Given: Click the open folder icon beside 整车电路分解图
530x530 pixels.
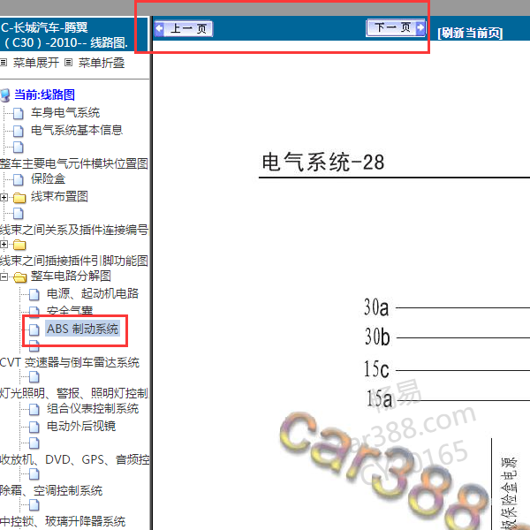Looking at the screenshot, I should 20,277.
